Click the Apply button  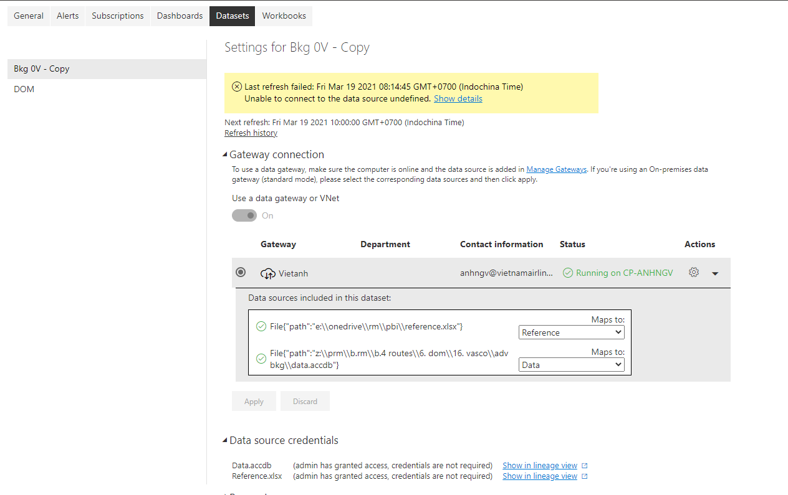pyautogui.click(x=254, y=401)
